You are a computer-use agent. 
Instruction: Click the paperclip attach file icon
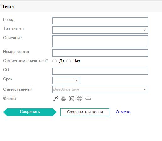pyautogui.click(x=56, y=99)
